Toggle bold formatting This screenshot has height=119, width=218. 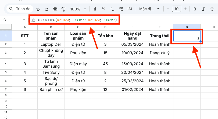[195, 9]
